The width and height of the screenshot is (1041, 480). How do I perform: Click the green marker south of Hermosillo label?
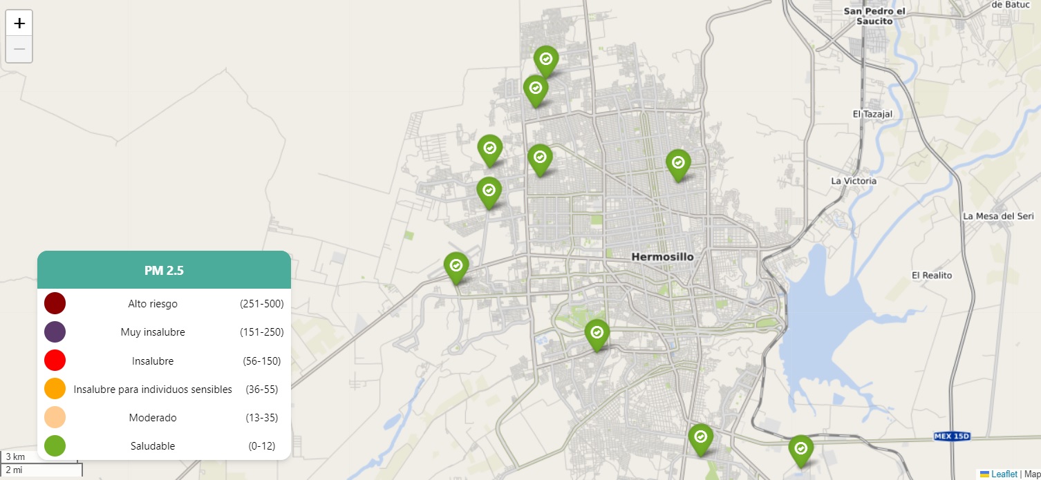[x=597, y=334]
